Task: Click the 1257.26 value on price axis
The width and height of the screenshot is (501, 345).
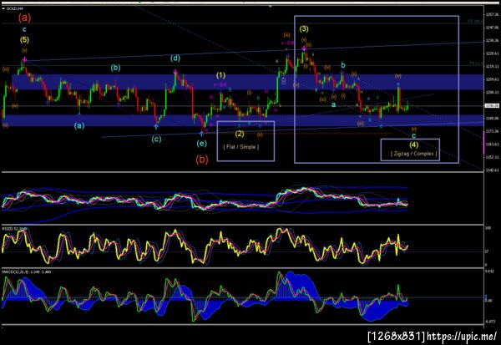Action: tap(492, 15)
